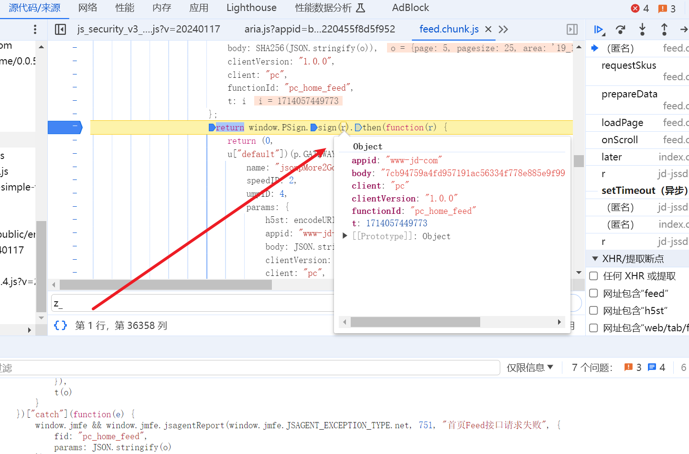The image size is (689, 454).
Task: Click the {} pretty-print icon in status bar
Action: pyautogui.click(x=59, y=325)
